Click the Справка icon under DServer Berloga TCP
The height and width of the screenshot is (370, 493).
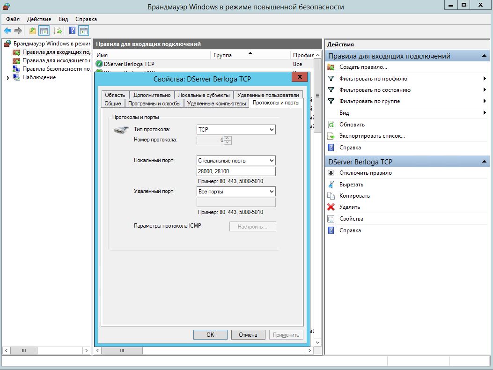(331, 230)
